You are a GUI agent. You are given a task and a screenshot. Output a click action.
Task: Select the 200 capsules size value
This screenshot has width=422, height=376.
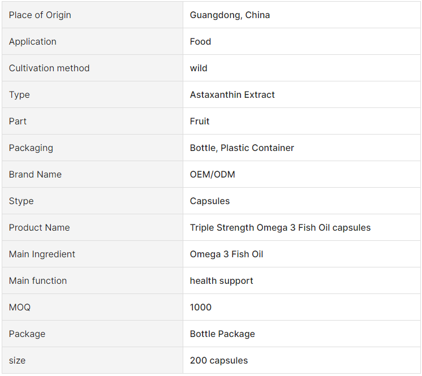pyautogui.click(x=218, y=360)
